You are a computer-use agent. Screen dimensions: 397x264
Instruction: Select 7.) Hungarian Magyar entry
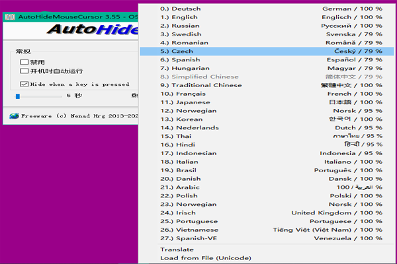[x=267, y=68]
